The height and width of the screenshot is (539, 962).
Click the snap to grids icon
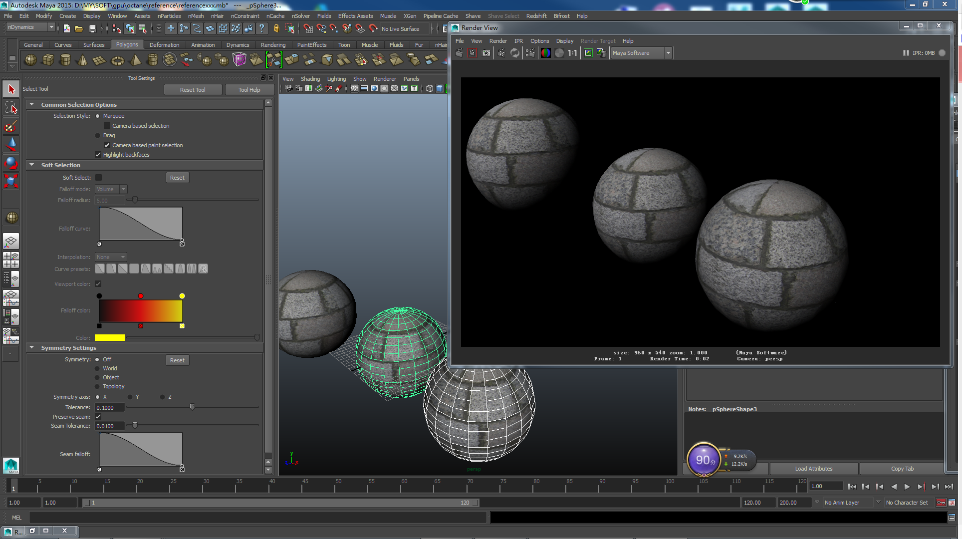click(x=307, y=29)
